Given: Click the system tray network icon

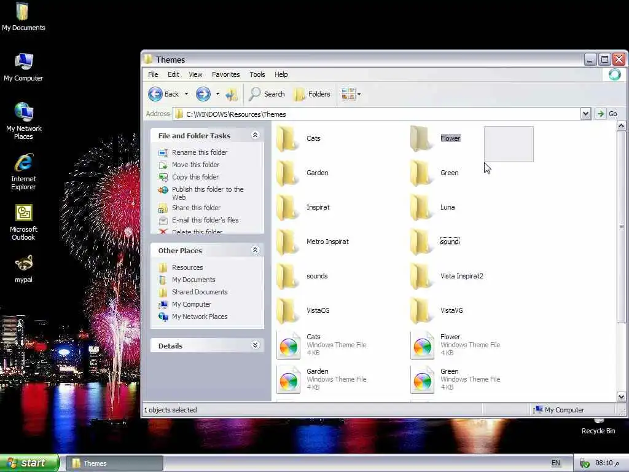Looking at the screenshot, I should (x=585, y=463).
